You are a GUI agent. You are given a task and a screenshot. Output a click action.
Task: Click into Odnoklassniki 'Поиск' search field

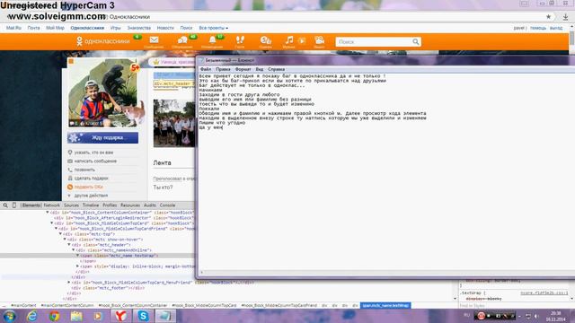click(x=374, y=42)
